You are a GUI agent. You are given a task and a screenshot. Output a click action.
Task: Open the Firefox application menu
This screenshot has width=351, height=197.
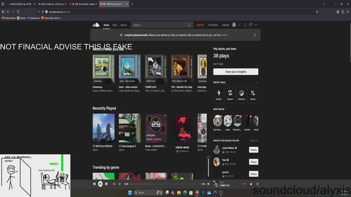(348, 12)
